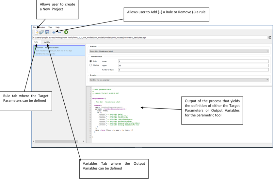This screenshot has height=179, width=273.
Task: Switch to the Variables tab
Action: pos(47,42)
